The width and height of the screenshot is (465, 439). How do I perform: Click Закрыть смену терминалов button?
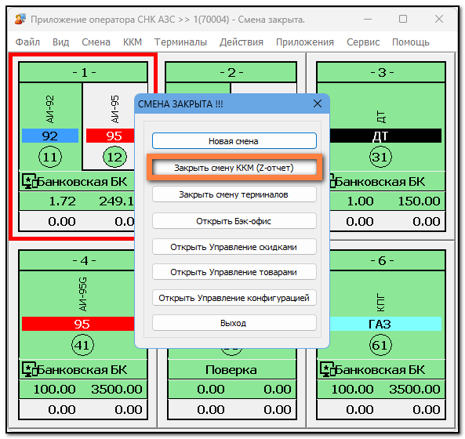pyautogui.click(x=234, y=194)
